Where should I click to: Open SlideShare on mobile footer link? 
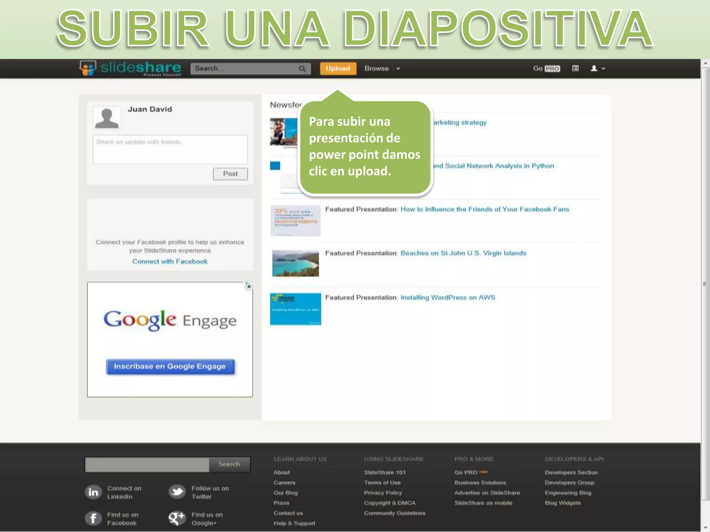coord(483,503)
